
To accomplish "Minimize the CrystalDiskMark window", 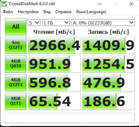I will pos(100,4).
